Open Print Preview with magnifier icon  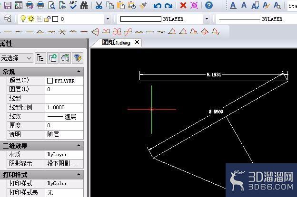51,5
